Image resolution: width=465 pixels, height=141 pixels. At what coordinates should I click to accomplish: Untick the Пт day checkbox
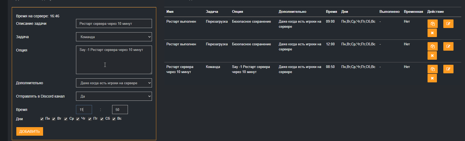90,119
